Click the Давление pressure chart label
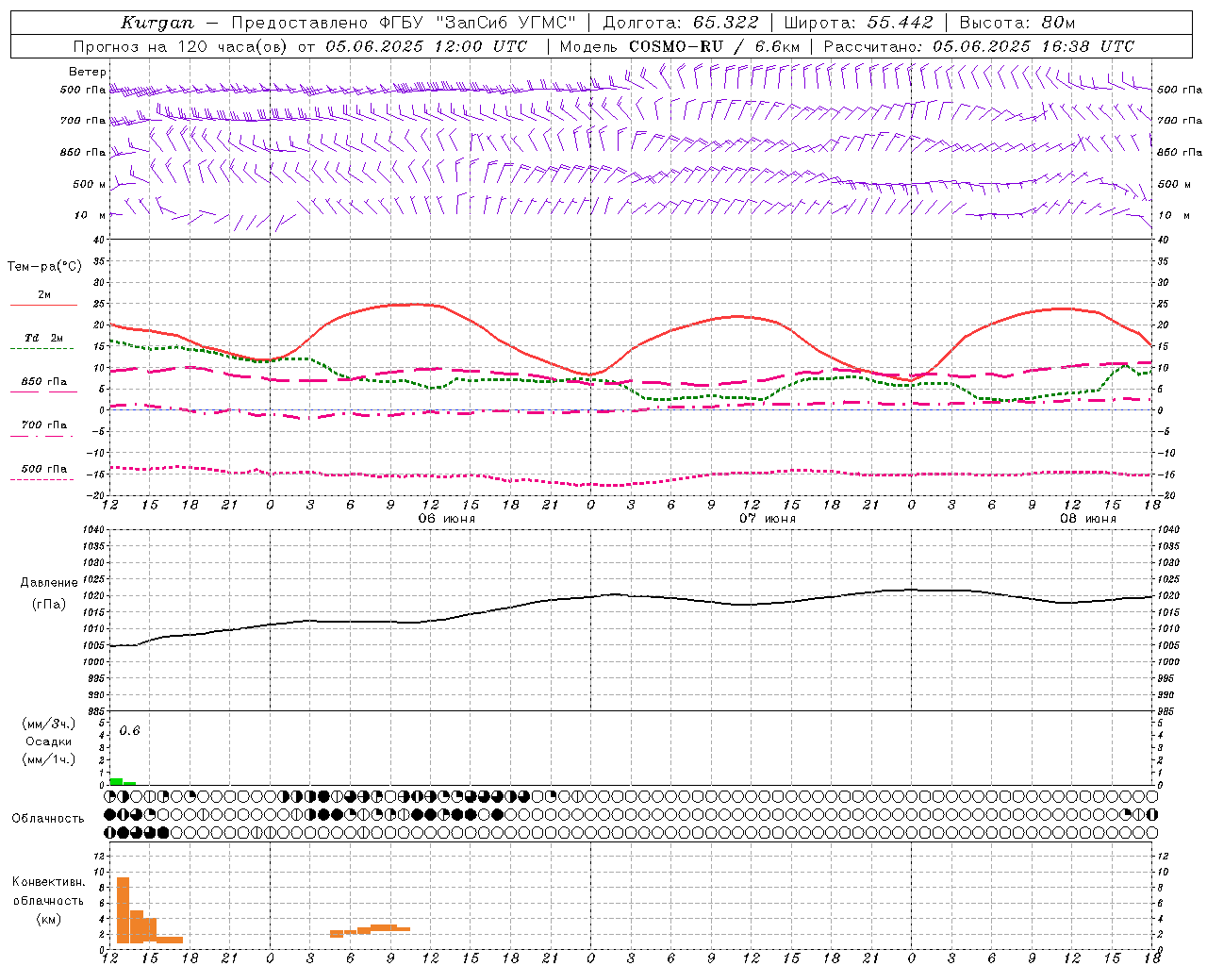 (49, 583)
